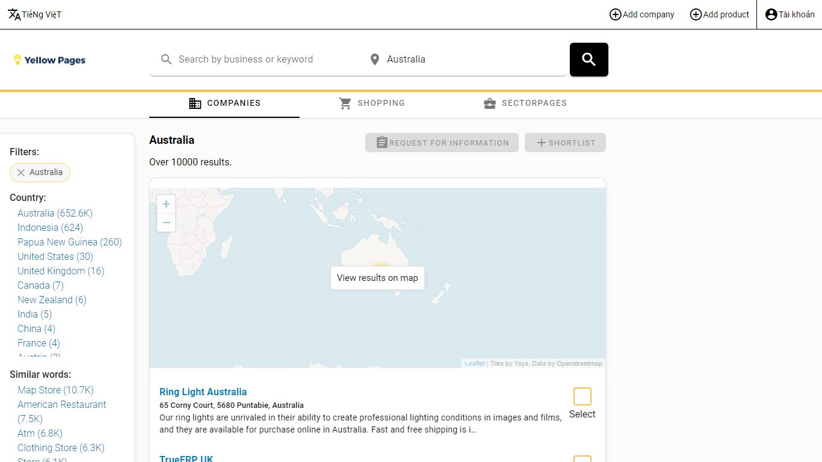Open the Tiếng Việt language menu
This screenshot has height=462, width=822.
[35, 14]
